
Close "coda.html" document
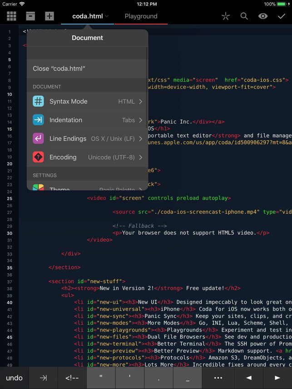(x=59, y=69)
